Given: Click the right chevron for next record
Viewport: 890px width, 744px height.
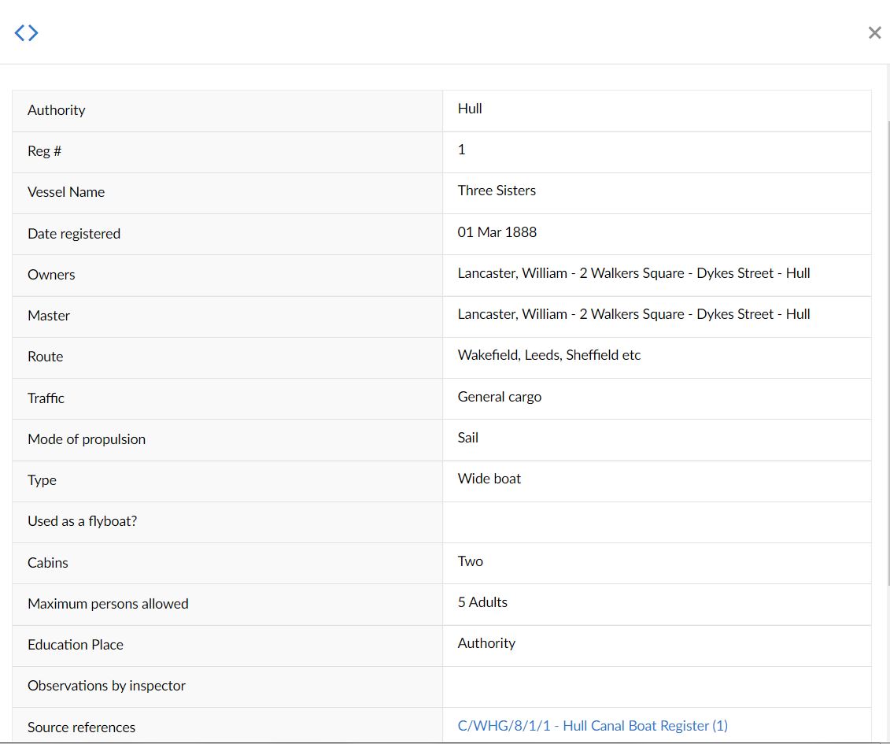Looking at the screenshot, I should pos(33,32).
